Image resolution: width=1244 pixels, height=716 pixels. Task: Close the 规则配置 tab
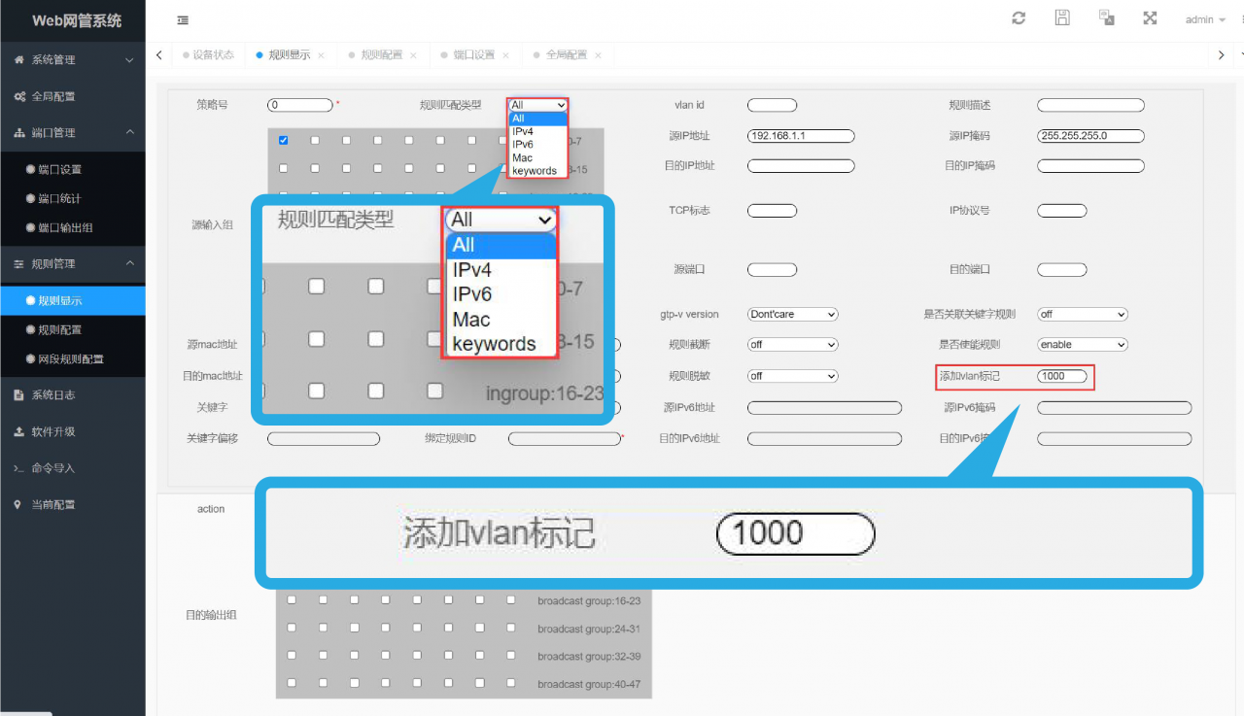pos(413,55)
